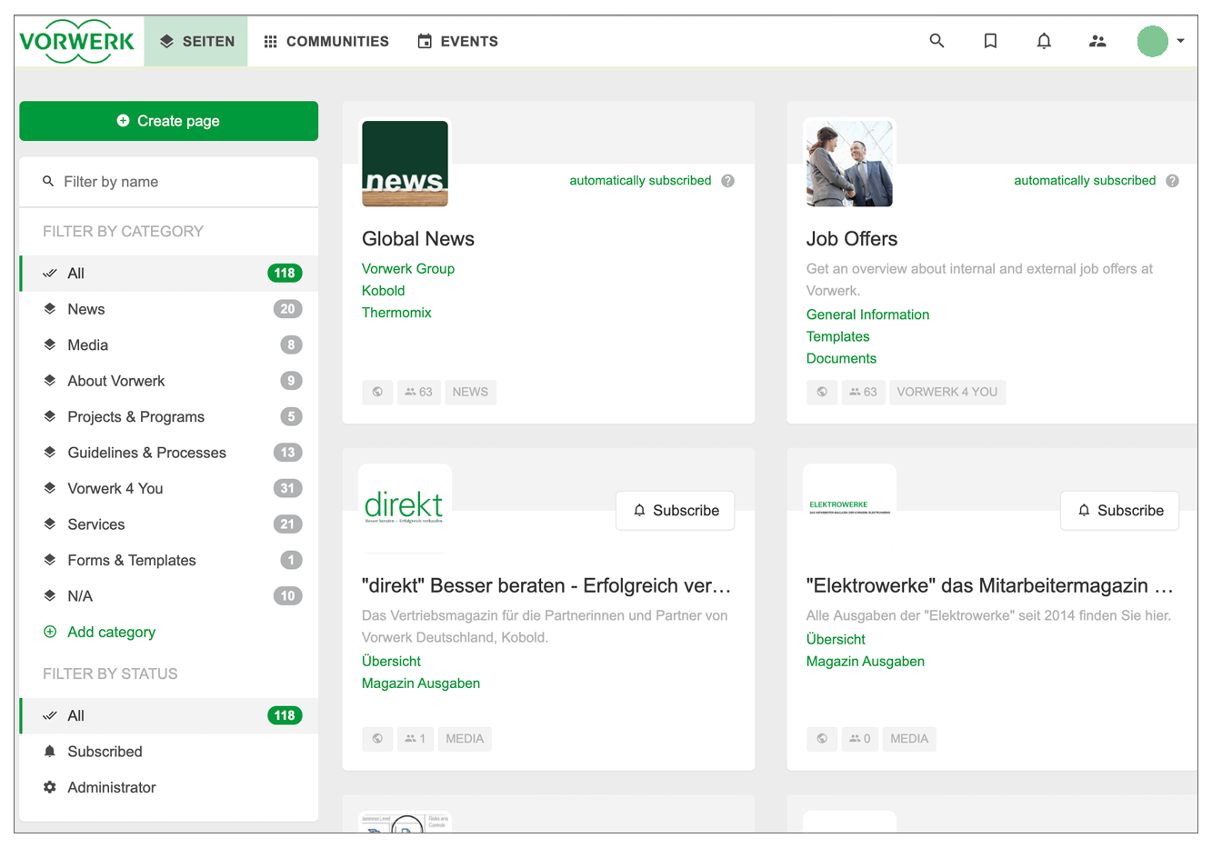Viewport: 1212px width, 848px height.
Task: Open the notifications bell icon
Action: click(1044, 41)
